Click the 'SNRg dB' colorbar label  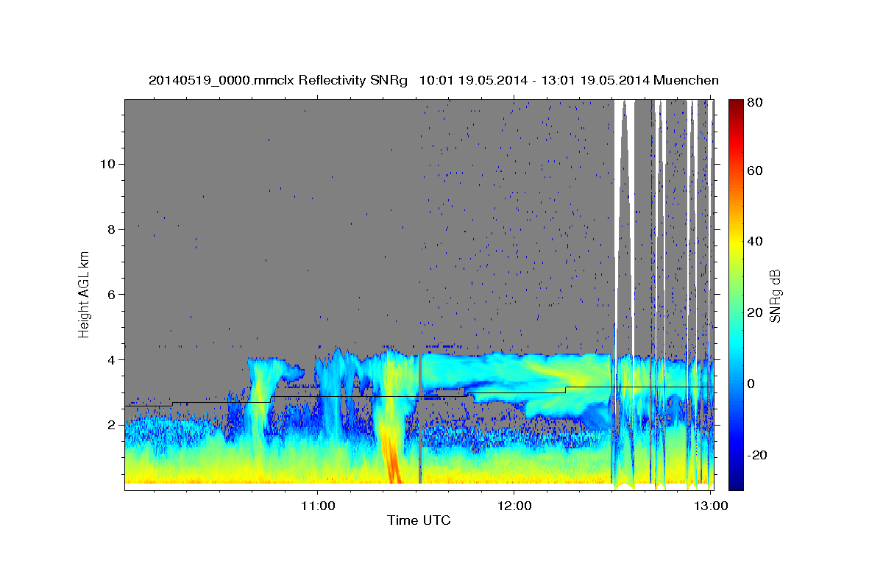774,294
